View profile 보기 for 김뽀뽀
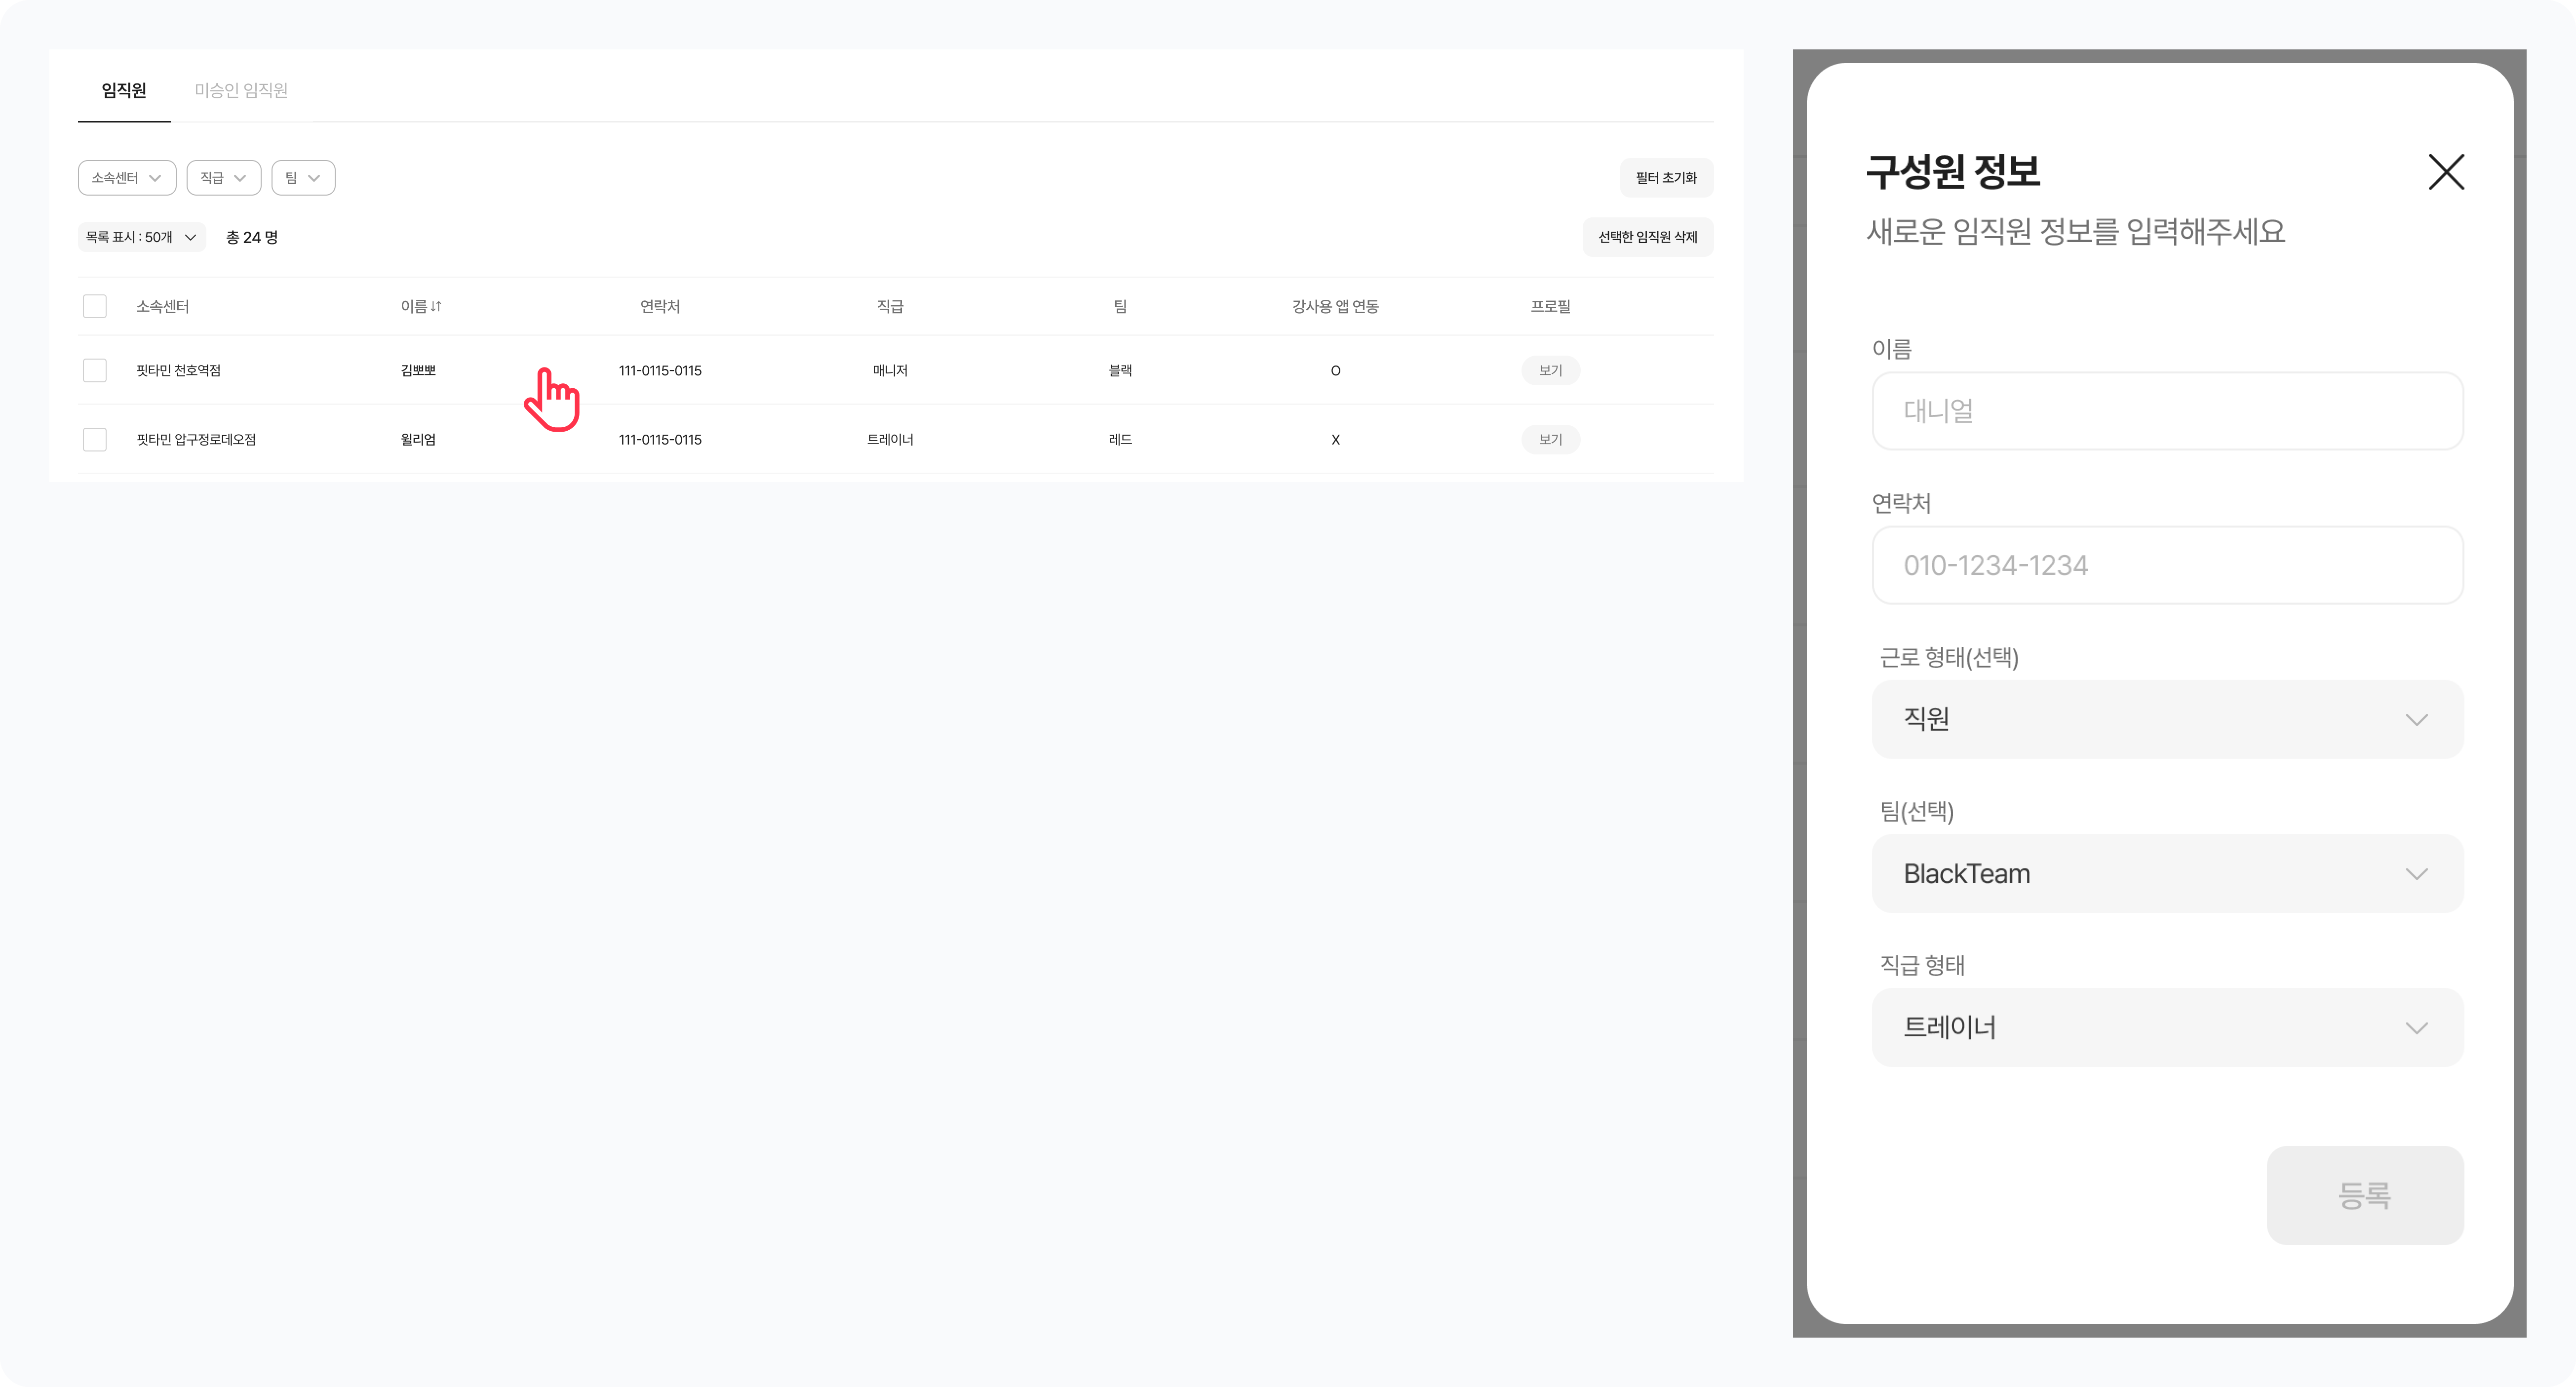This screenshot has width=2576, height=1387. (1550, 370)
